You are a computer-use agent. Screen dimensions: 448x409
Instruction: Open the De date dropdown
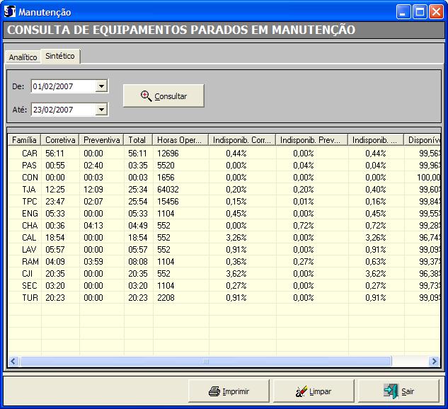click(x=101, y=86)
